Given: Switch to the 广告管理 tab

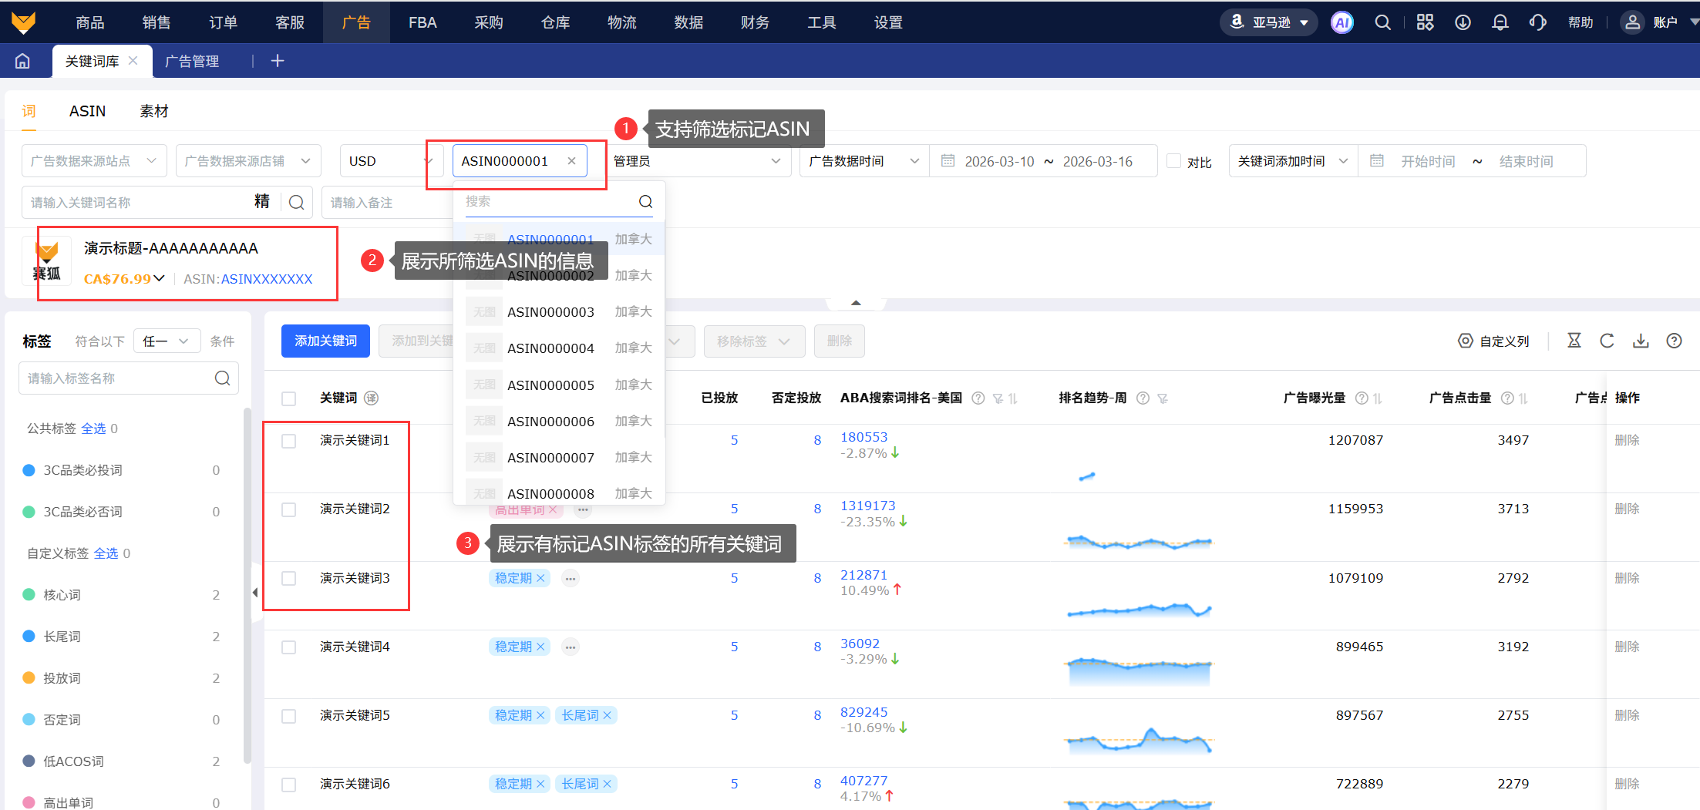Looking at the screenshot, I should pos(192,61).
